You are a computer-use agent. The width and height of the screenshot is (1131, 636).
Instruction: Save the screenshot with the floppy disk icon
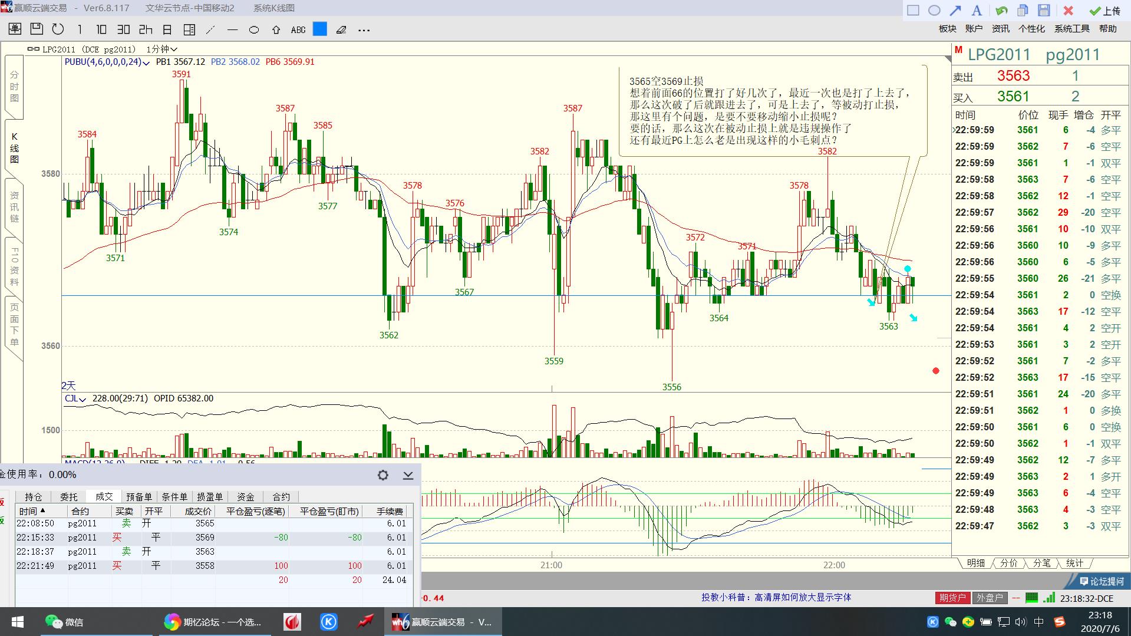point(1044,10)
